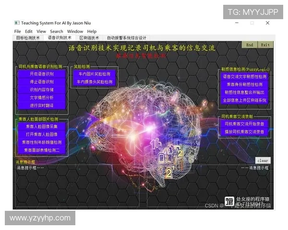The image size is (288, 230).
Task: Run 车内图片笑脸检测
Action: point(94,74)
